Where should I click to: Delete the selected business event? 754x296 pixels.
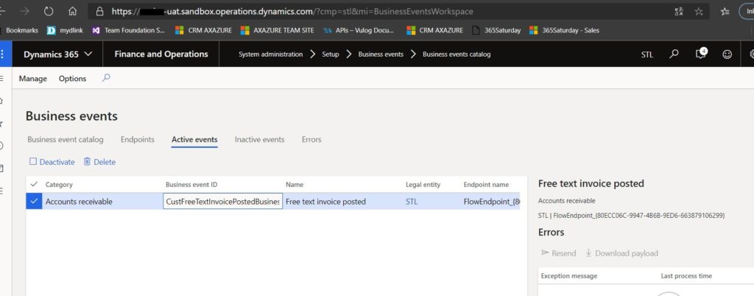[99, 162]
